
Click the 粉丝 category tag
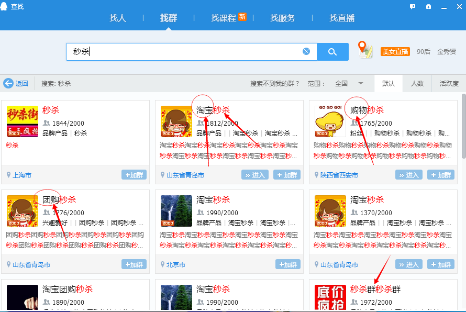(x=357, y=133)
